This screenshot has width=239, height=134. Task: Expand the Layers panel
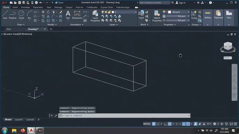(114, 25)
